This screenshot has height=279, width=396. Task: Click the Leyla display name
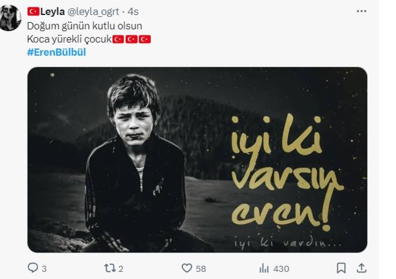click(x=52, y=12)
